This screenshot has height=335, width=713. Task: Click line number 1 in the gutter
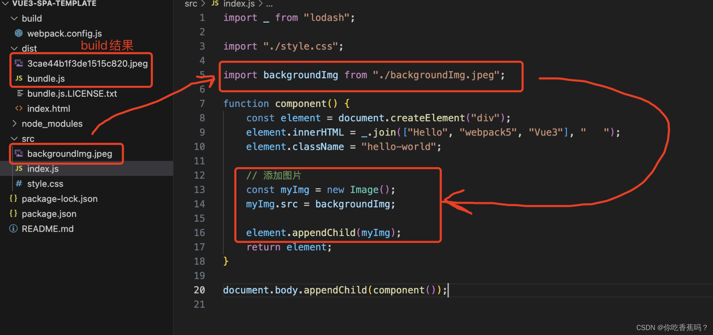(202, 18)
